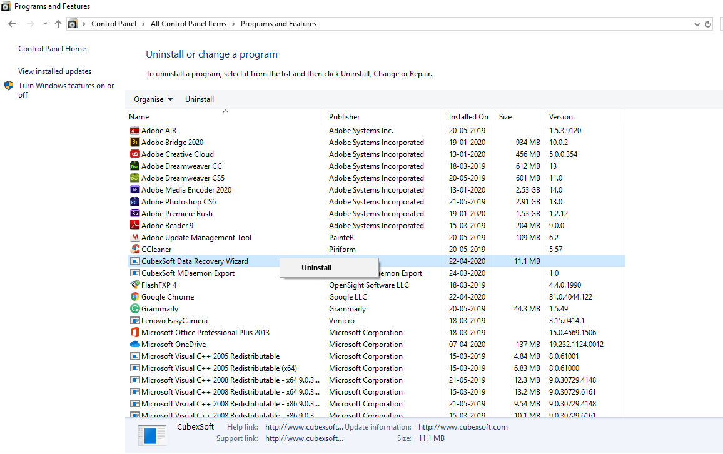This screenshot has height=454, width=723.
Task: Click the 44.3 MB size for Grammarly
Action: 527,309
